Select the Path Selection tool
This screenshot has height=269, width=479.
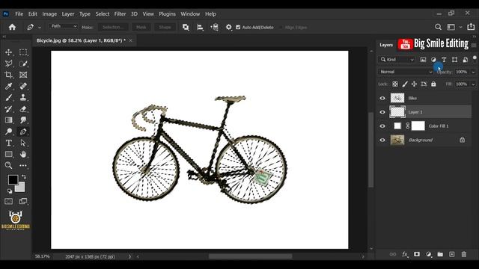23,143
